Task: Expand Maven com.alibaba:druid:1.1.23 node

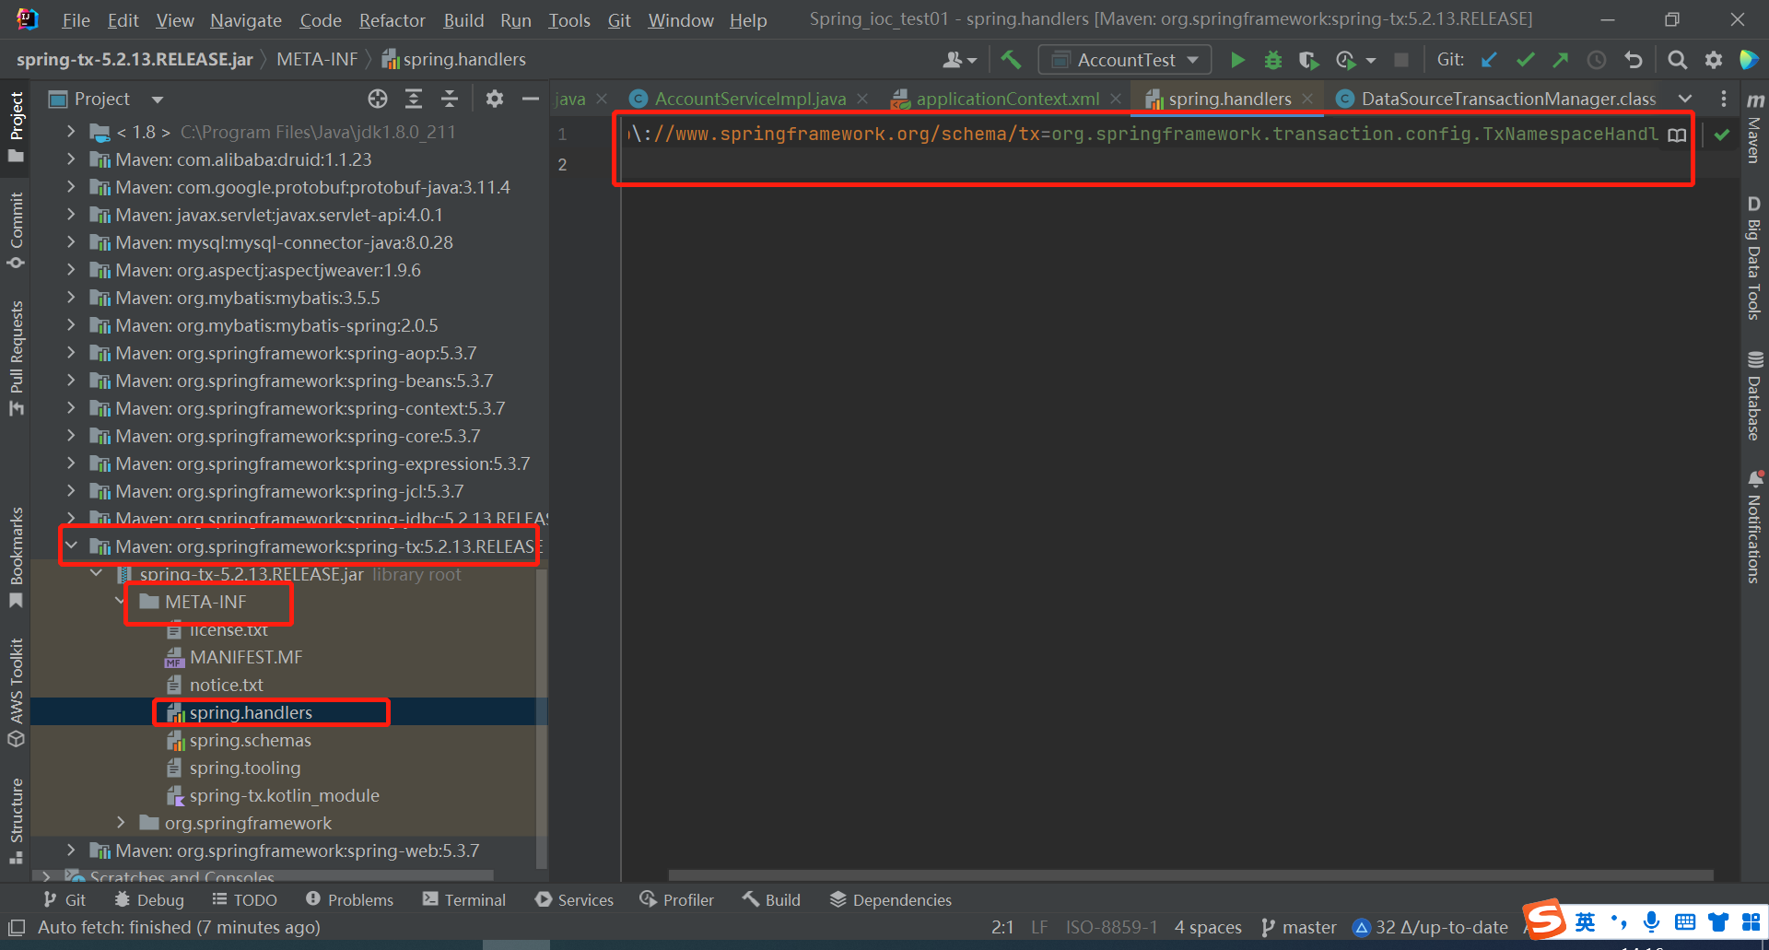Action: click(71, 159)
